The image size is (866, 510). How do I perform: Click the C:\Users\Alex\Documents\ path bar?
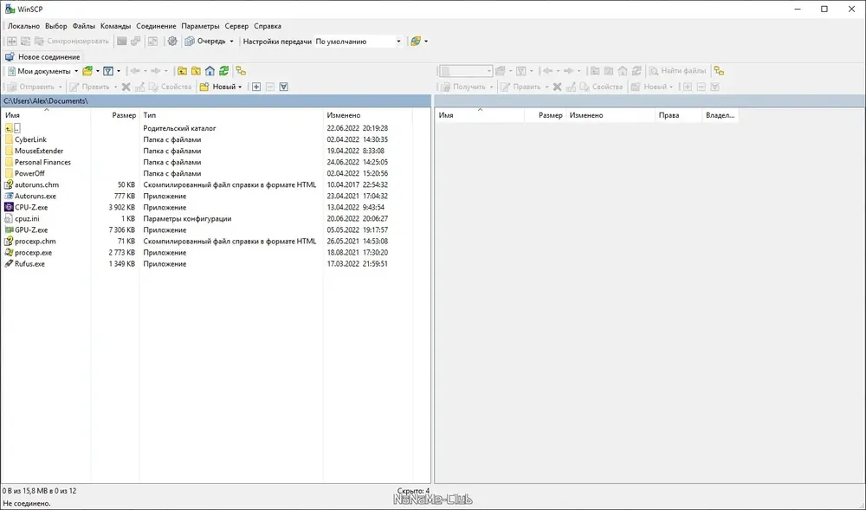point(216,101)
